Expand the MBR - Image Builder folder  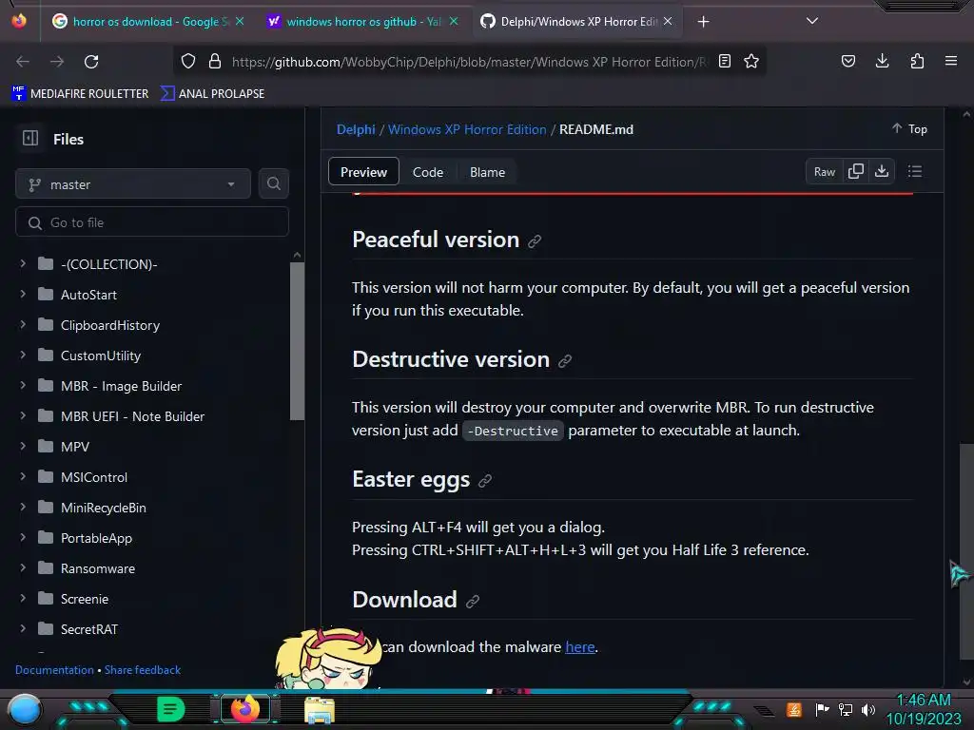click(x=23, y=386)
